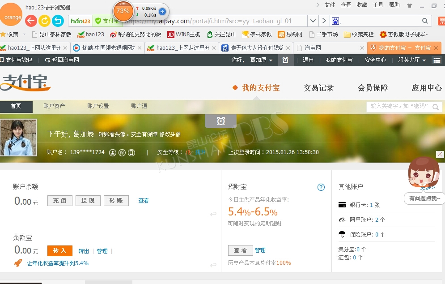This screenshot has height=284, width=445.
Task: Open the 查看 menu
Action: click(346, 5)
